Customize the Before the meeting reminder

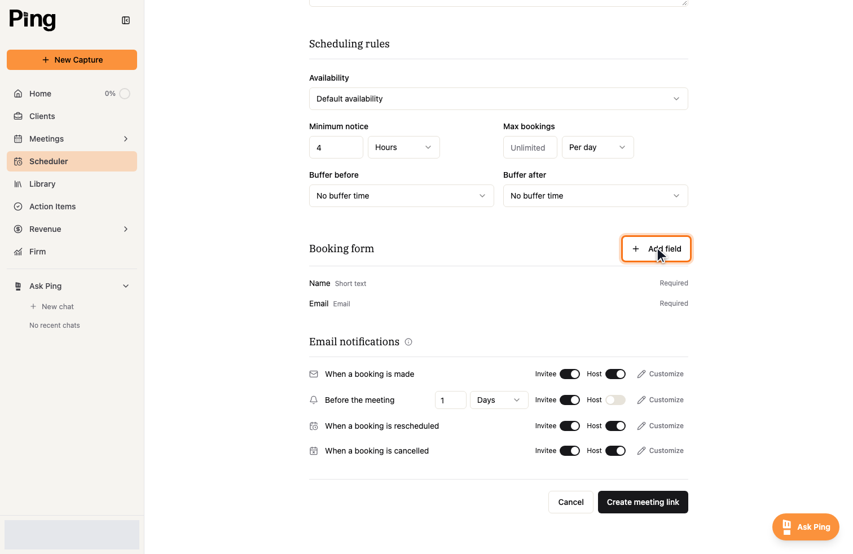coord(660,400)
